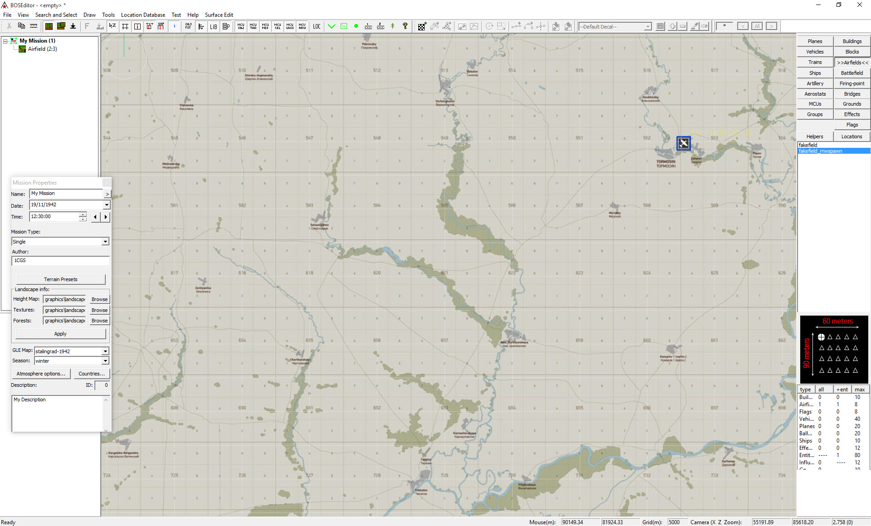Click the green dot toolbar icon
The height and width of the screenshot is (526, 871).
(356, 26)
